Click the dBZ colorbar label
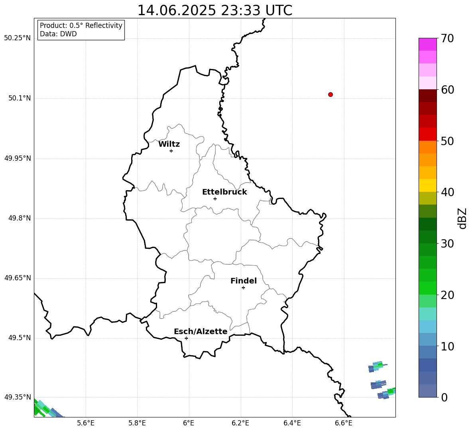This screenshot has width=472, height=431. 462,218
